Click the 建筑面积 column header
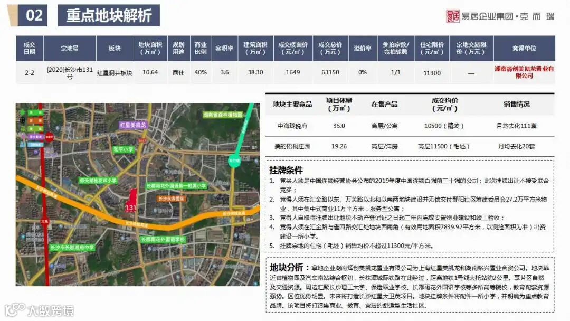 [255, 48]
